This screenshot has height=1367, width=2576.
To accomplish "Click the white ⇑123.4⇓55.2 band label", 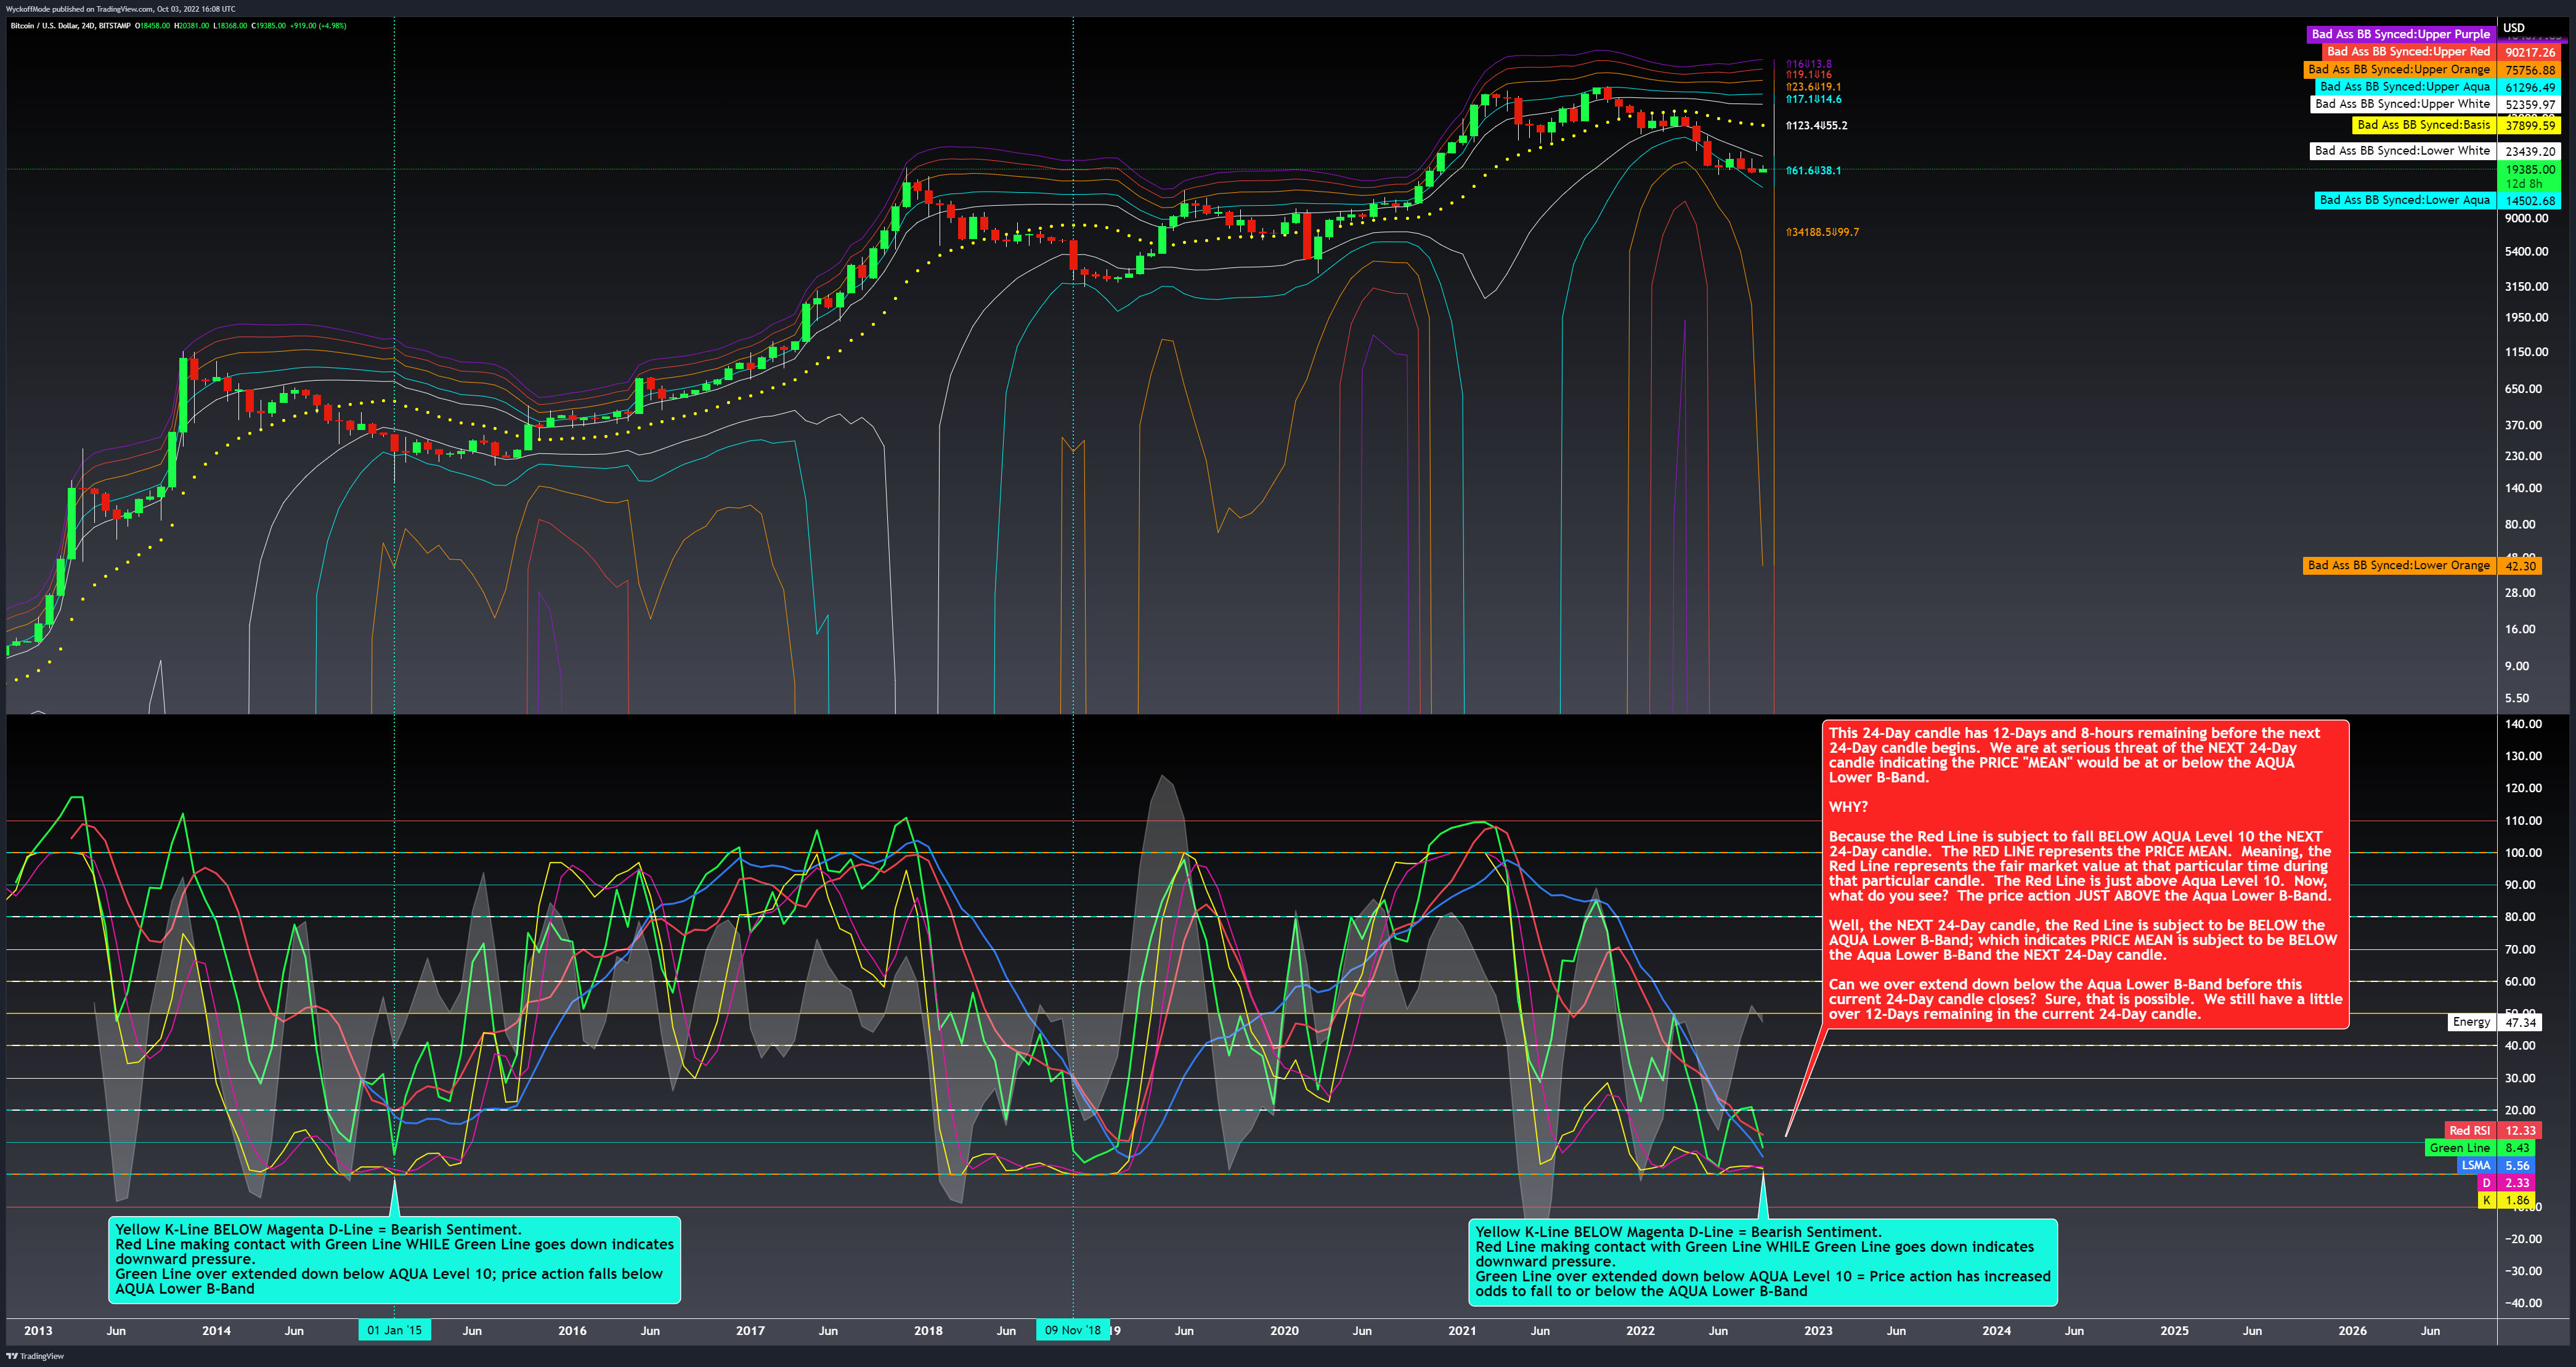I will click(x=1816, y=126).
